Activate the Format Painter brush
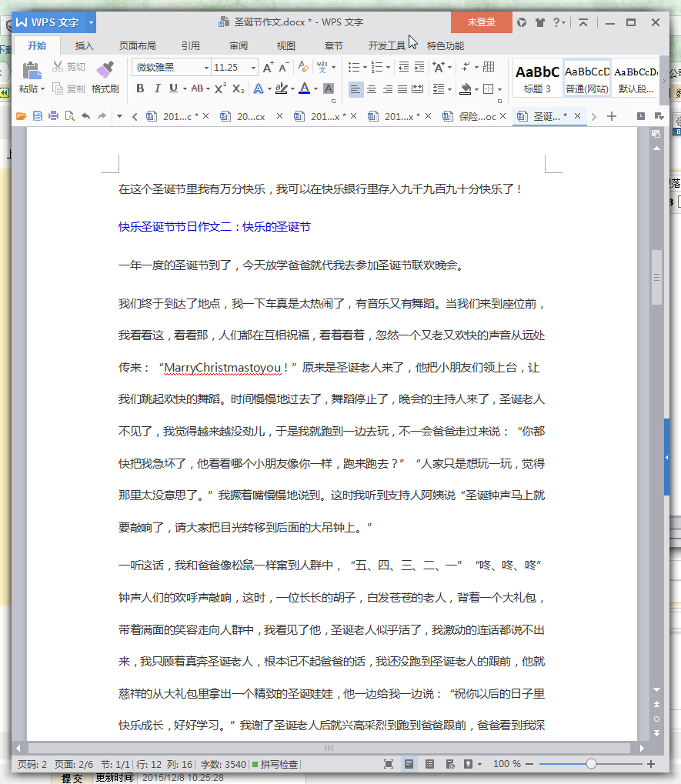This screenshot has height=784, width=681. point(105,69)
